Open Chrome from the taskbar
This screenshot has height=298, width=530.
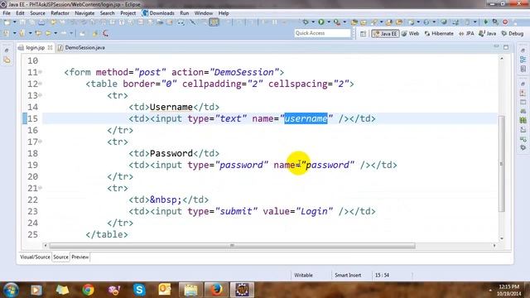click(x=88, y=290)
